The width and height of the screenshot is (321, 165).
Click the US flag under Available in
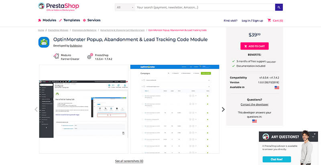pyautogui.click(x=277, y=87)
